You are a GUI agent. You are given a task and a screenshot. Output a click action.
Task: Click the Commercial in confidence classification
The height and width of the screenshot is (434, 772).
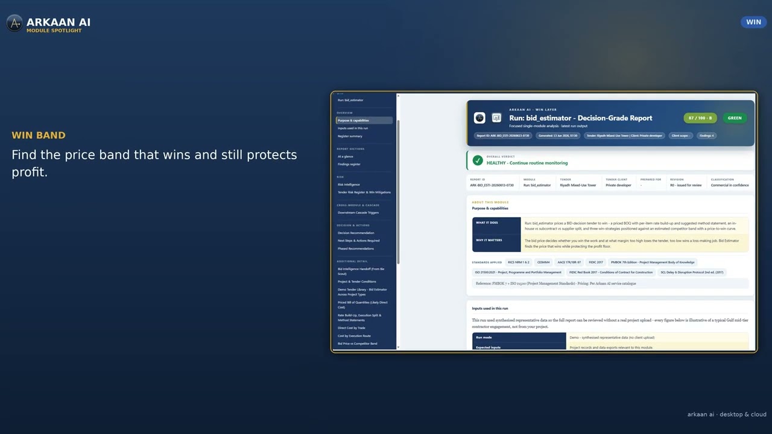pos(730,185)
